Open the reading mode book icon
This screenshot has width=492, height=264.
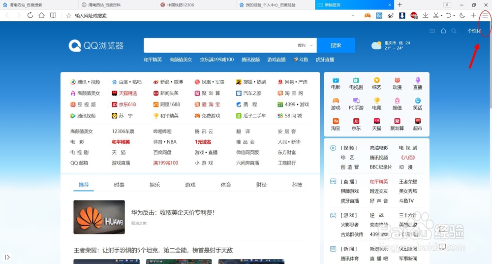[53, 15]
